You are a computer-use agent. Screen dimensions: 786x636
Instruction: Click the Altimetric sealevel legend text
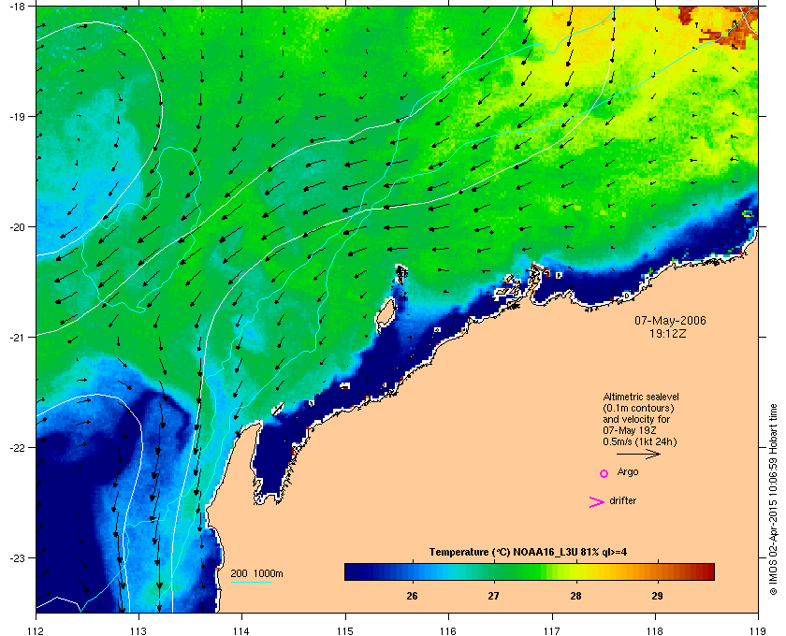tap(641, 397)
